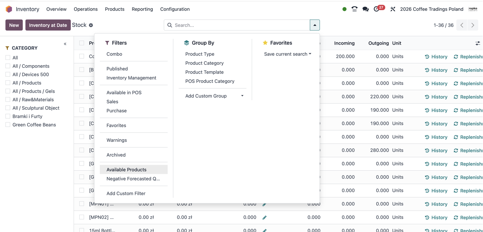This screenshot has width=483, height=232.
Task: Group by Product Template
Action: pos(212,72)
